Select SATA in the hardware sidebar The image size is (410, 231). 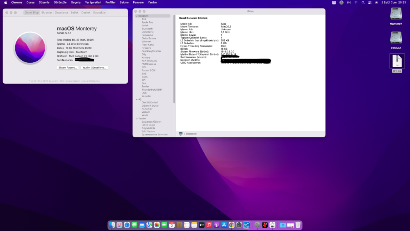(x=145, y=77)
